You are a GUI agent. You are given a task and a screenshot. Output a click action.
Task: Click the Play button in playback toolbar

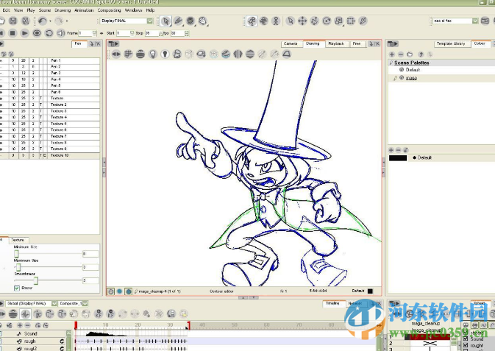[24, 33]
